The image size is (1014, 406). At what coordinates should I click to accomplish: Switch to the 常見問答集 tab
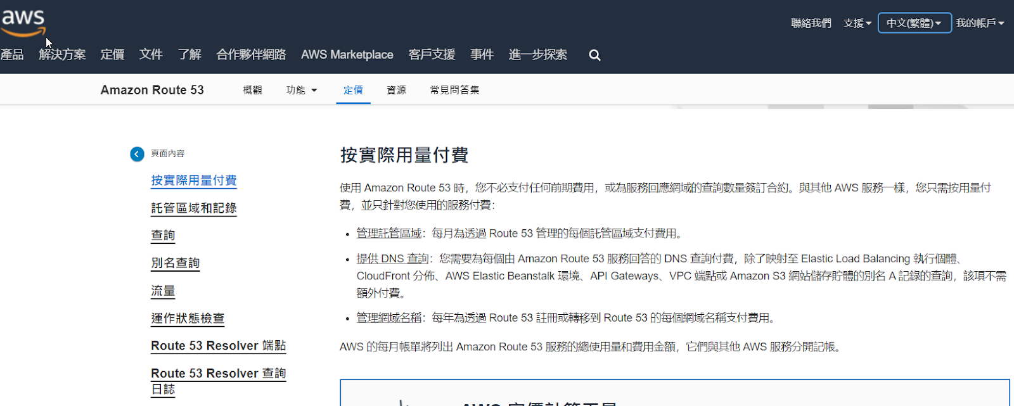pos(454,90)
